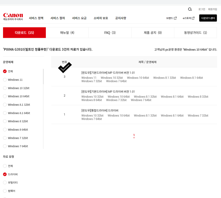Viewport: 221px width, 198px height.
Task: Open search using the magnifier icon
Action: pos(190,9)
